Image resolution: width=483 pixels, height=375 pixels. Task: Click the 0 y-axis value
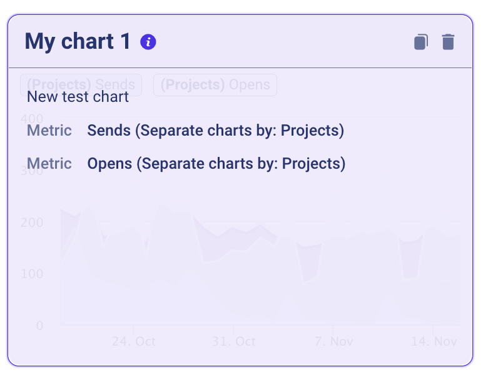coord(39,326)
